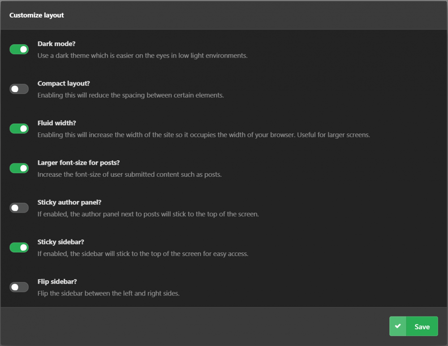The image size is (448, 346).
Task: Click the 'Dark mode?' label text
Action: 56,44
